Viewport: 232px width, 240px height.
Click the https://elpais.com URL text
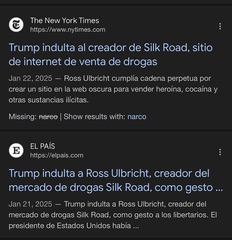(x=57, y=155)
